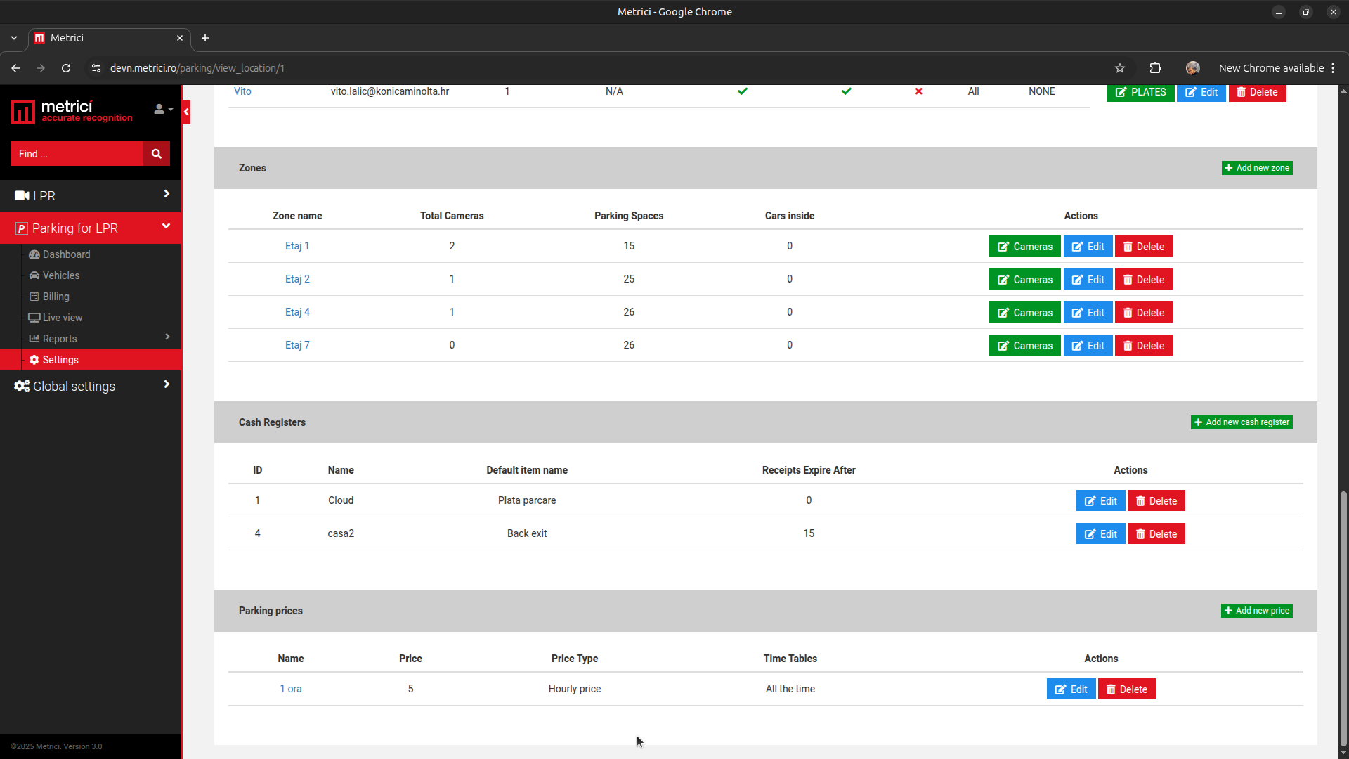Open the Dashboard menu item
Screen dimensions: 1349x759
pos(66,254)
